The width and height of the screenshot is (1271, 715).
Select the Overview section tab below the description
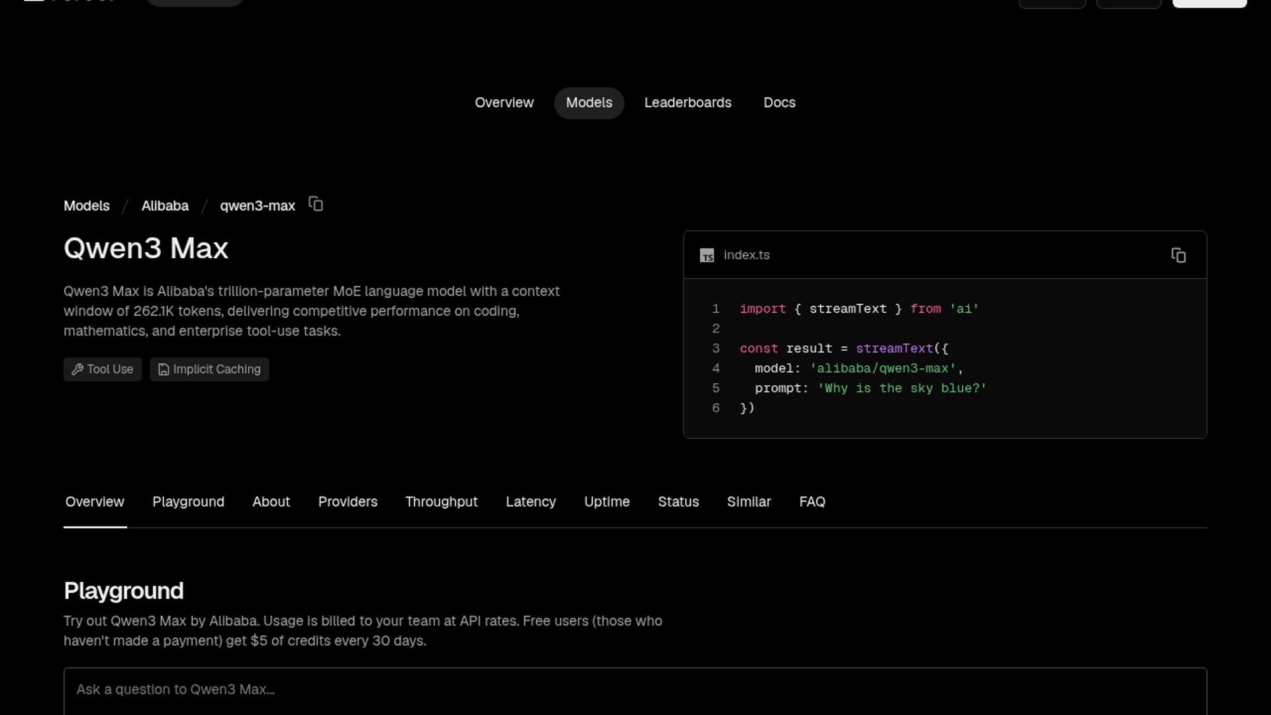click(x=95, y=502)
